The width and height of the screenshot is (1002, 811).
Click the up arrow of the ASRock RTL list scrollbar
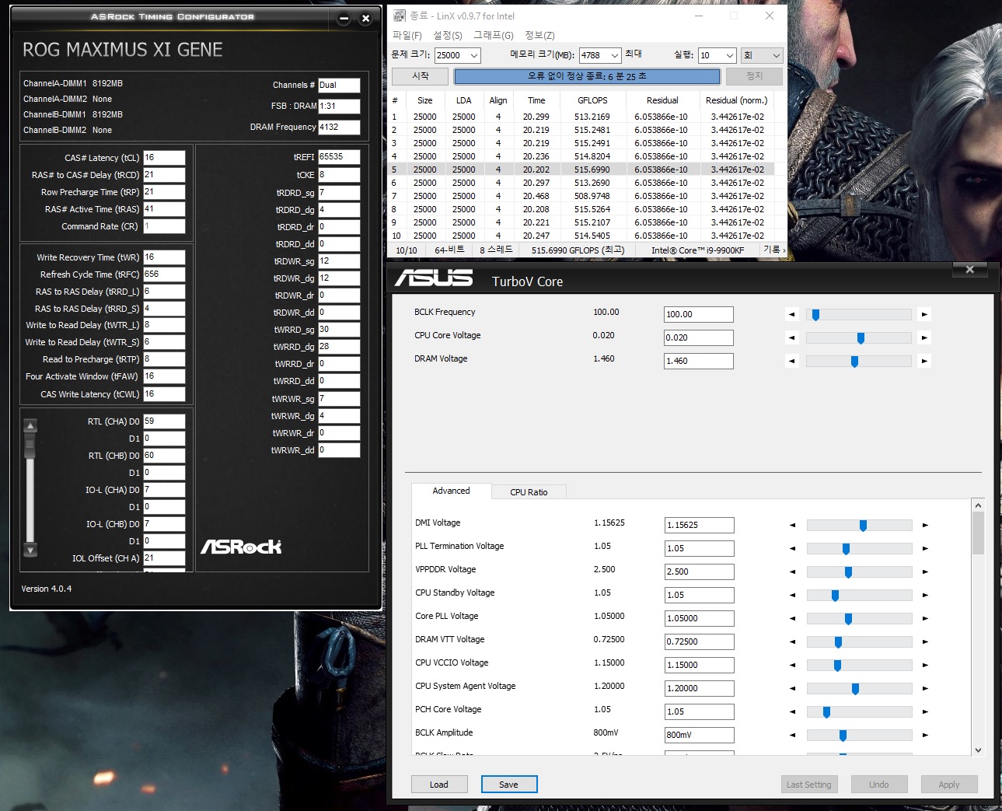(30, 425)
